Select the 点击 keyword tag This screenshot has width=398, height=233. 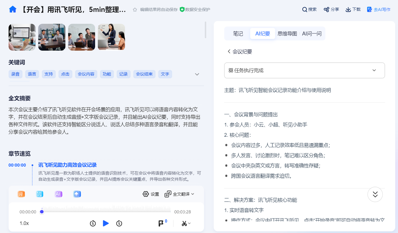(x=65, y=74)
